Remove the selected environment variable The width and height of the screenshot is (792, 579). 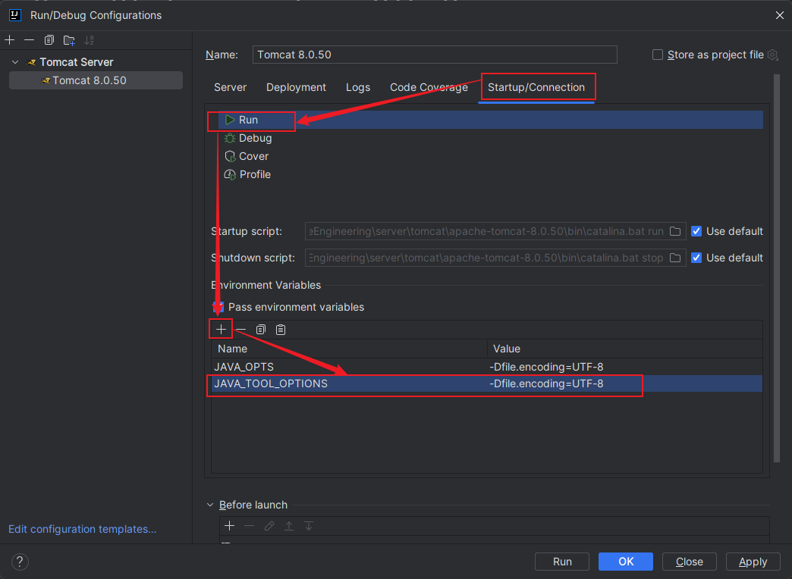241,330
